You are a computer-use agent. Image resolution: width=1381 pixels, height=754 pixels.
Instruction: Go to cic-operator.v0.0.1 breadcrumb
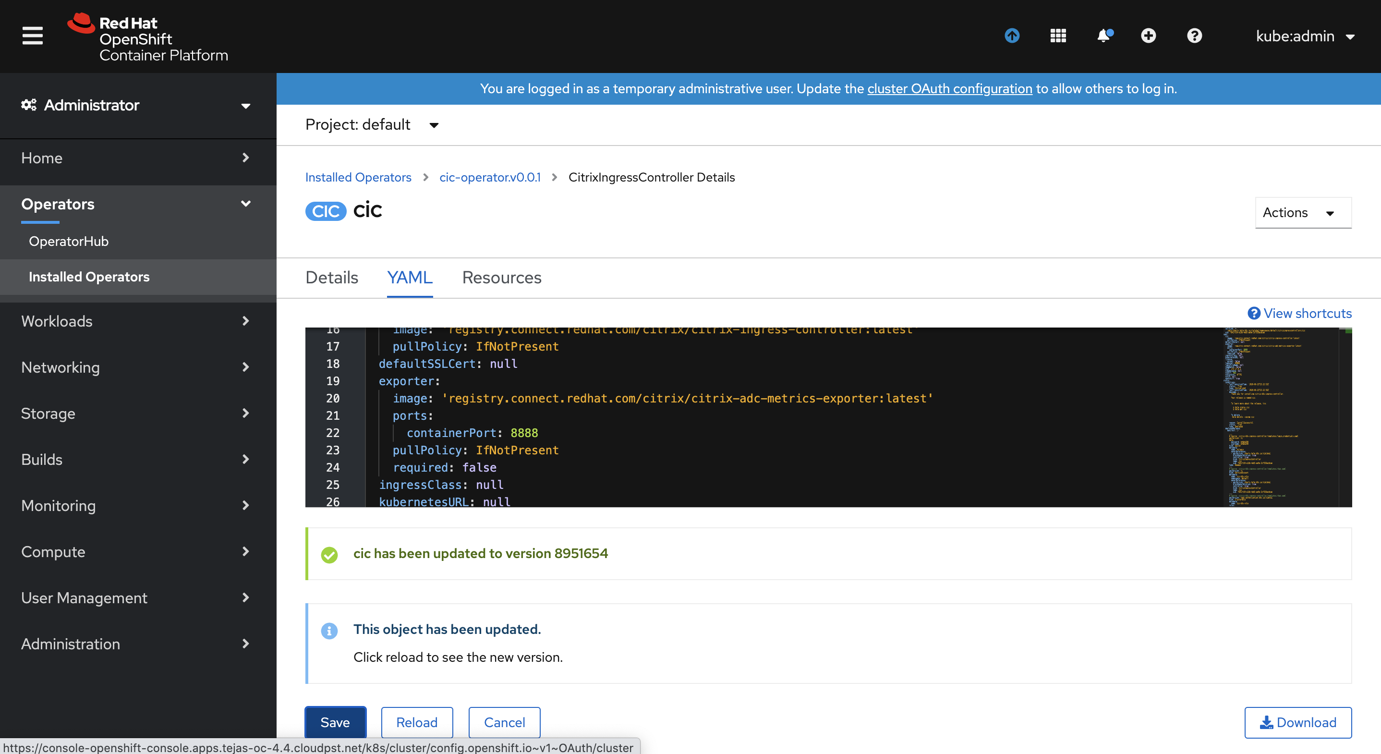[490, 178]
